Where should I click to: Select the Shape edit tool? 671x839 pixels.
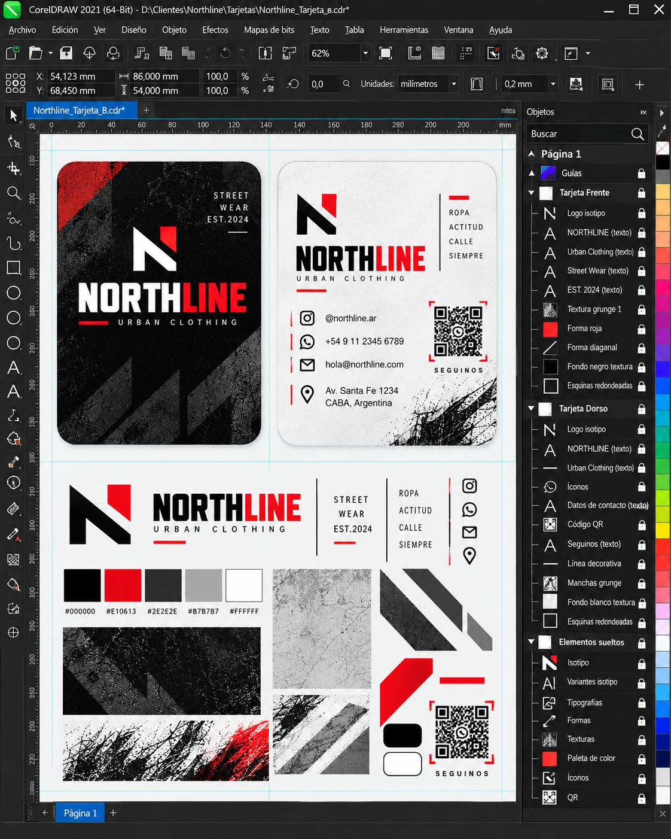point(13,142)
